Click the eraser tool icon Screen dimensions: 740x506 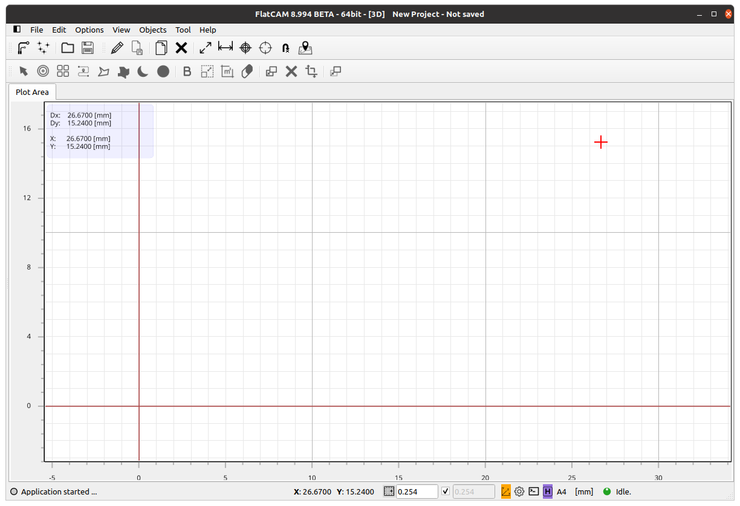[x=247, y=71]
